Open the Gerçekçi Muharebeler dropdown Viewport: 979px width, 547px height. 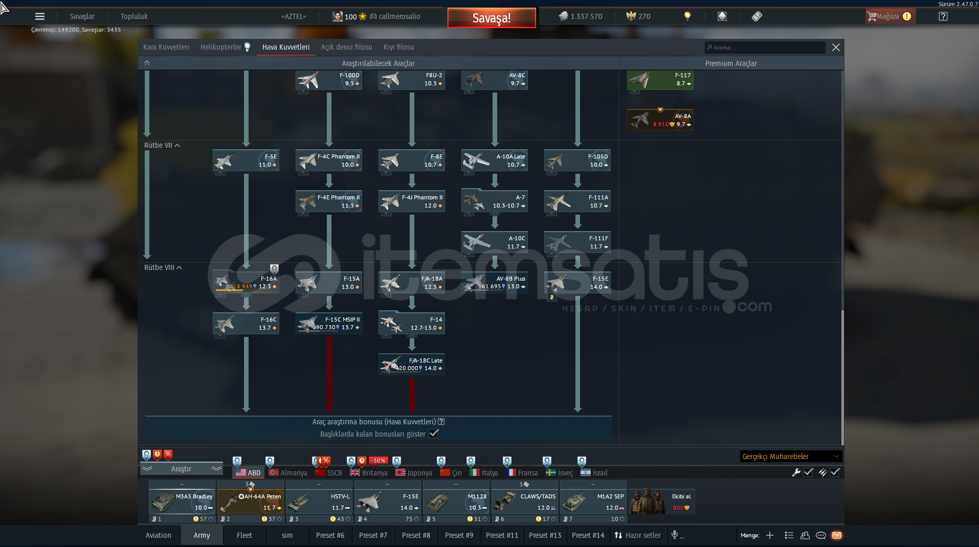[791, 457]
